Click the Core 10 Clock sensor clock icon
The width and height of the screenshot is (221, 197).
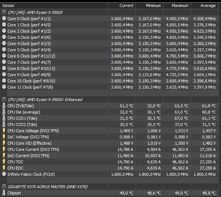click(x=4, y=81)
